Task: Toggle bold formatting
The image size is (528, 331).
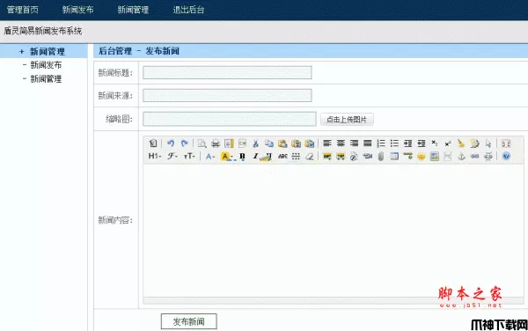Action: click(242, 156)
